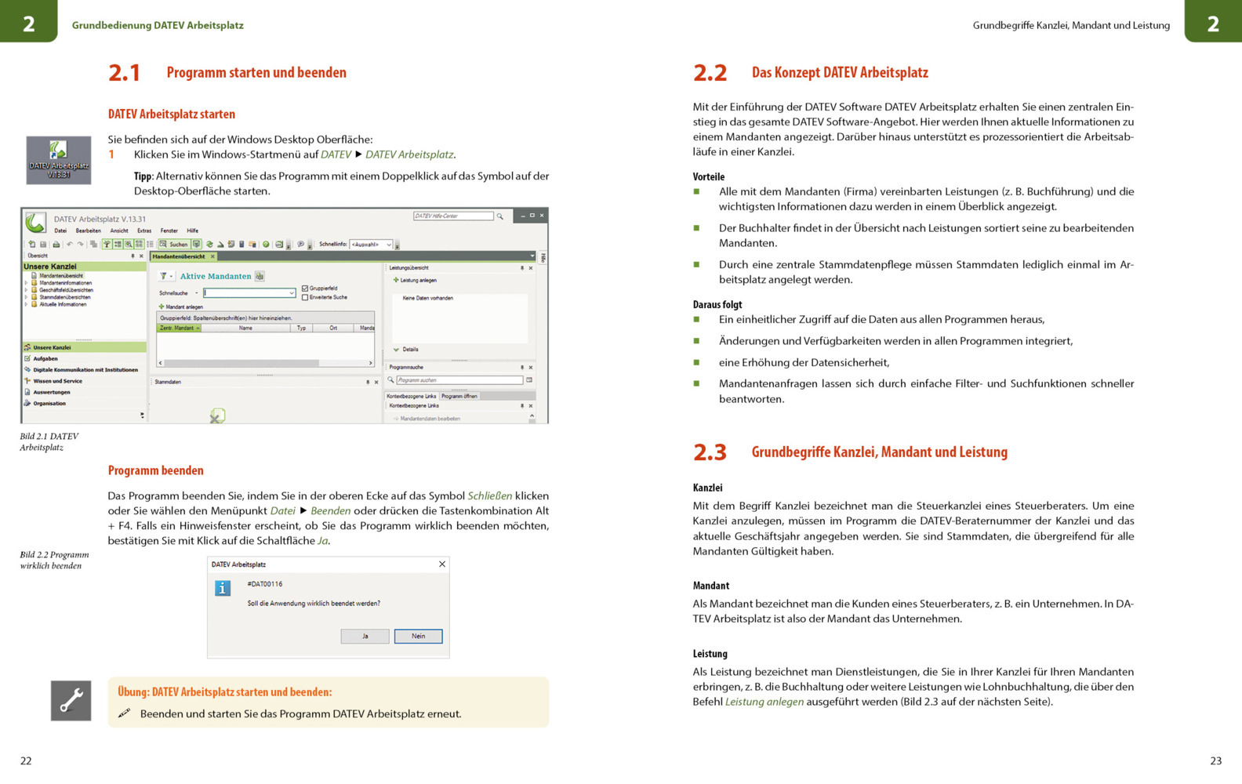This screenshot has width=1242, height=784.
Task: Click the Suchen toolbar button
Action: click(174, 245)
